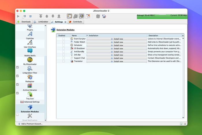Enable the Scheduler extension checkbox

(x=63, y=45)
